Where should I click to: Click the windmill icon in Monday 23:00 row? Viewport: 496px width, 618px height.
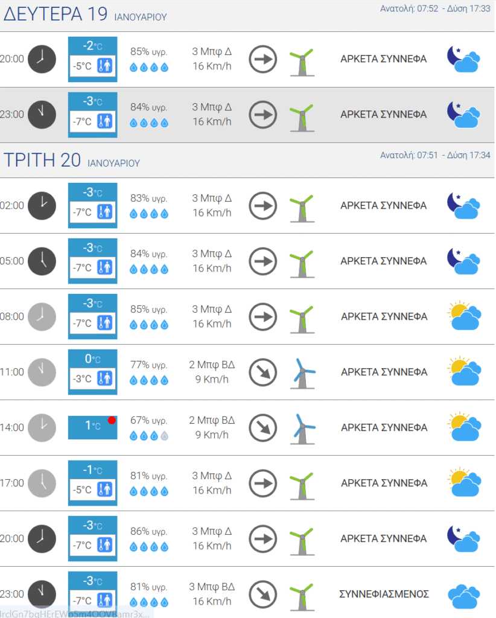click(x=301, y=115)
